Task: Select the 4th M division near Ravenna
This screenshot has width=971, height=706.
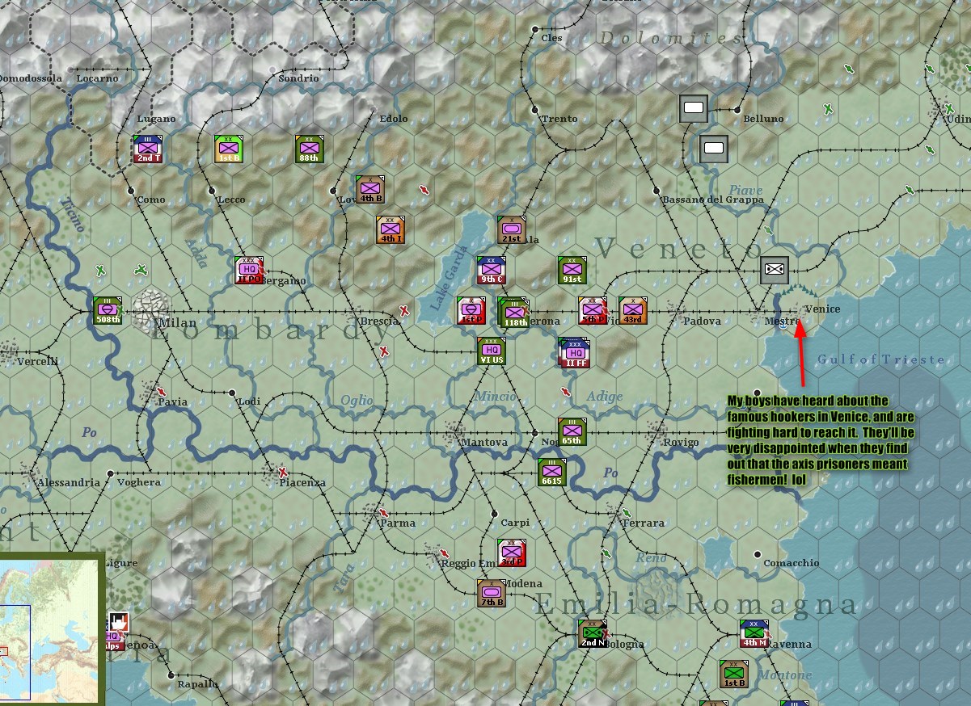Action: (x=754, y=634)
